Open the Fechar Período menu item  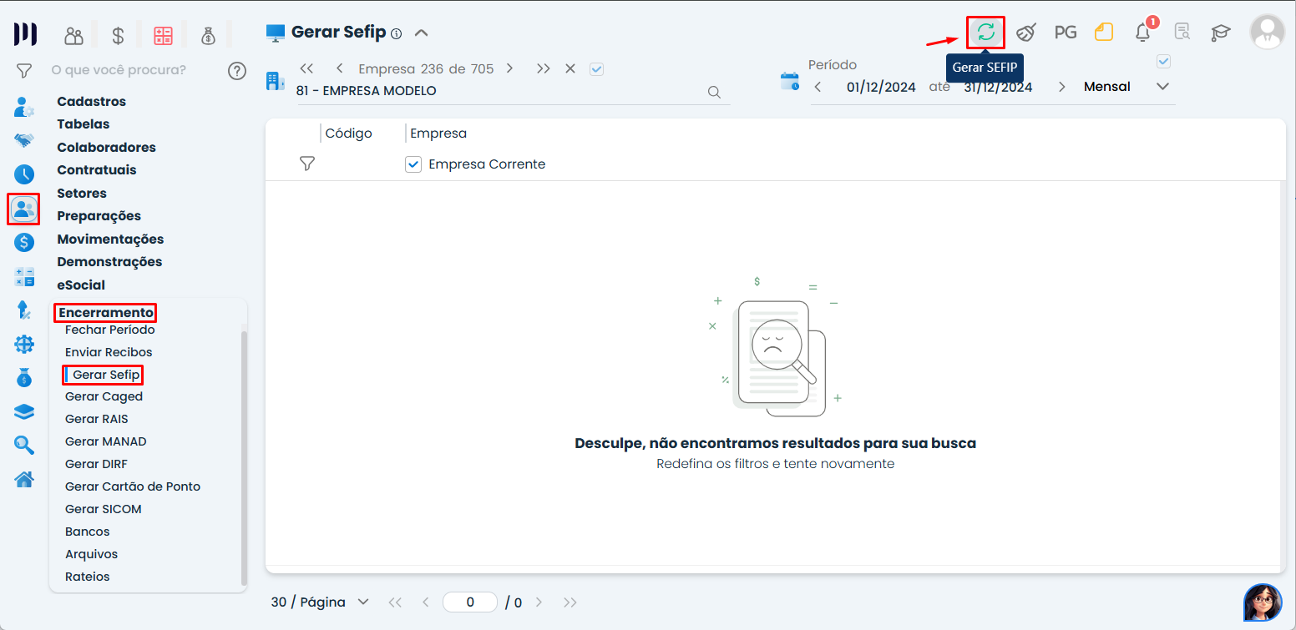[109, 330]
